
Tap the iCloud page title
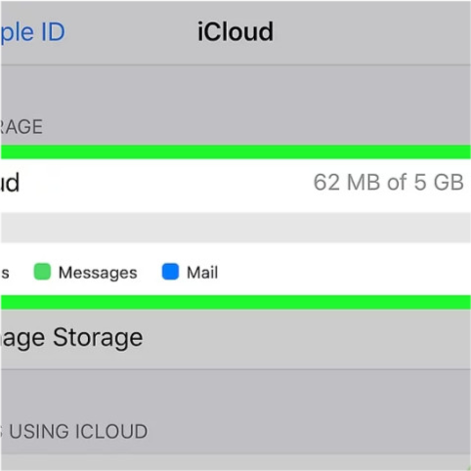(235, 32)
